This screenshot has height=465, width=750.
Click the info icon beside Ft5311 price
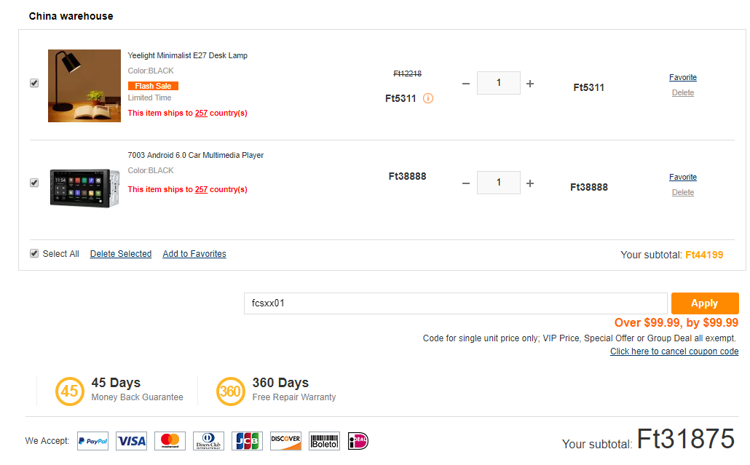tap(428, 98)
